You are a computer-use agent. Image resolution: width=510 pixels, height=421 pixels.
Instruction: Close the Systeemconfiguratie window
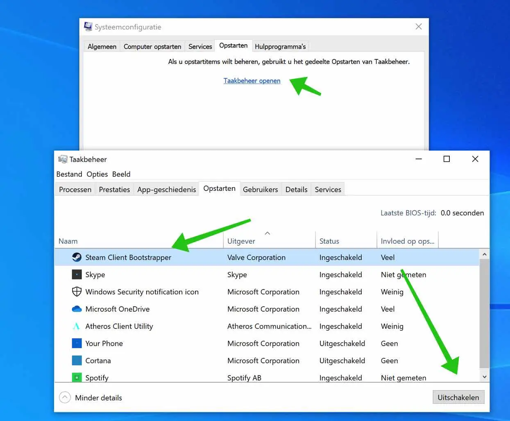418,27
